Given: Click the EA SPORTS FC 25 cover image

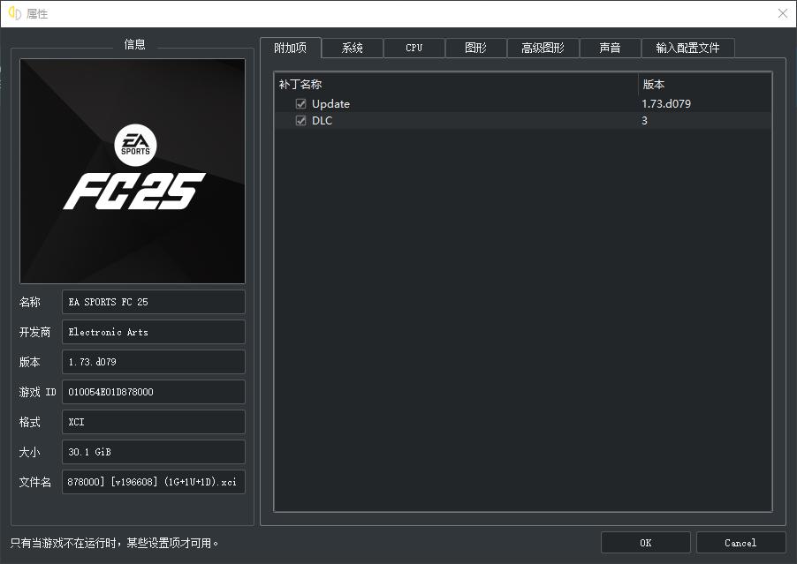Looking at the screenshot, I should 133,171.
